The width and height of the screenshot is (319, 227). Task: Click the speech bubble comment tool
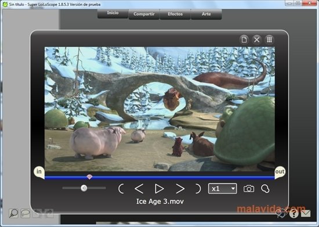(25, 214)
